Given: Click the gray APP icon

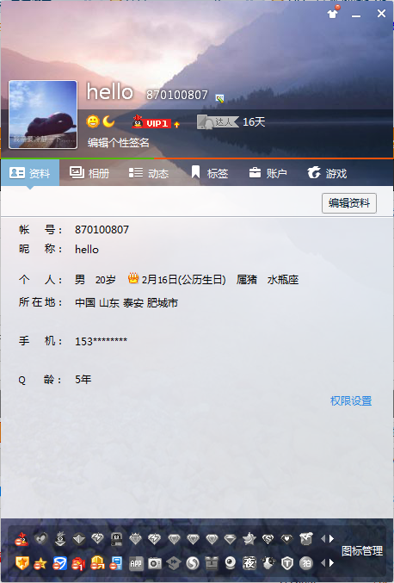Looking at the screenshot, I should (136, 564).
